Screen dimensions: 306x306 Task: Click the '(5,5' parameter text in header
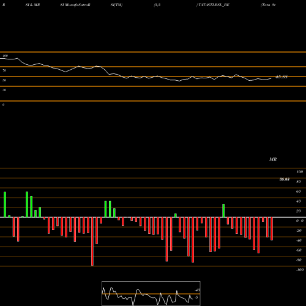[157, 5]
